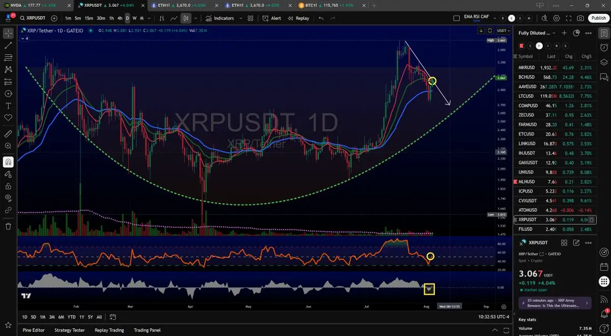611x336 pixels.
Task: Expand the Fully Diluted watchlist dropdown
Action: (x=537, y=33)
